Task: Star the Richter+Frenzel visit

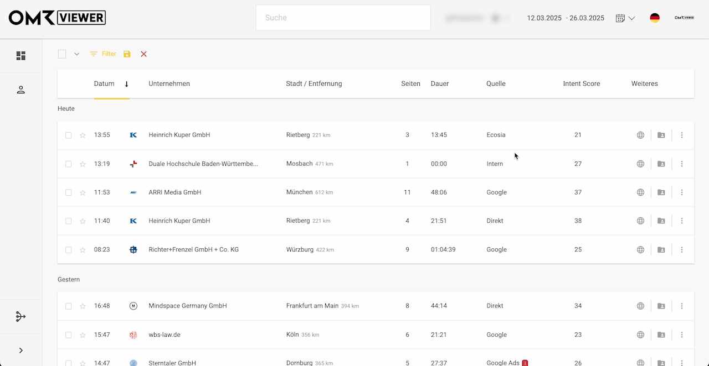Action: click(83, 250)
